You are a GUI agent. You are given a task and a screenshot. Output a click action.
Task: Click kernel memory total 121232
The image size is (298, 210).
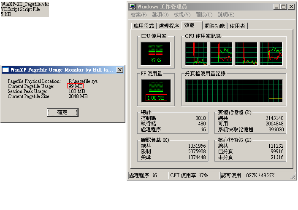276,146
